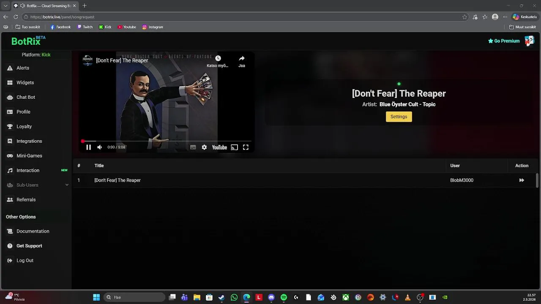Image resolution: width=541 pixels, height=304 pixels.
Task: Open the browser profile icon
Action: [x=495, y=17]
